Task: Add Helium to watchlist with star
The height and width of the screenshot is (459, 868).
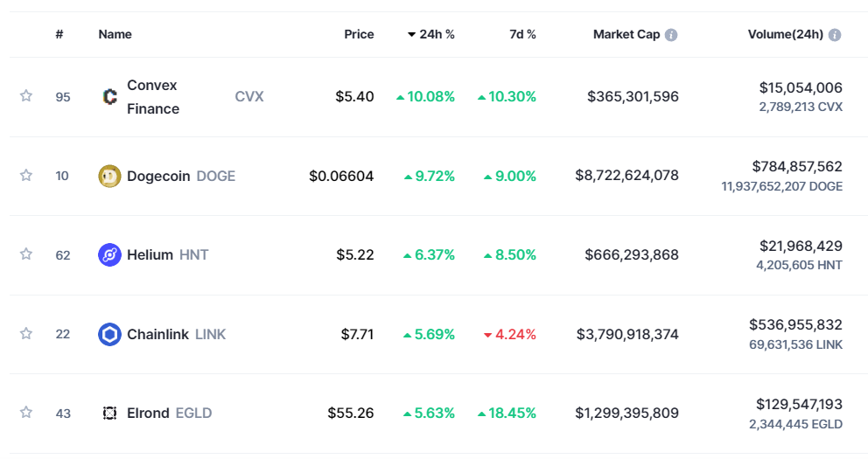Action: pyautogui.click(x=26, y=254)
